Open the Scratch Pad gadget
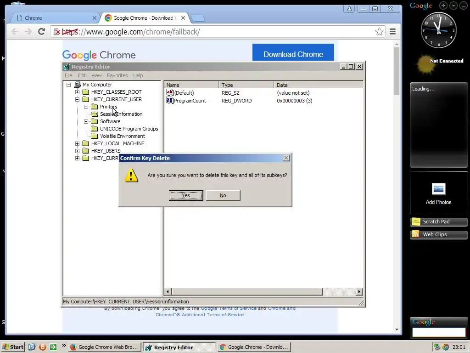470x353 pixels. click(438, 222)
